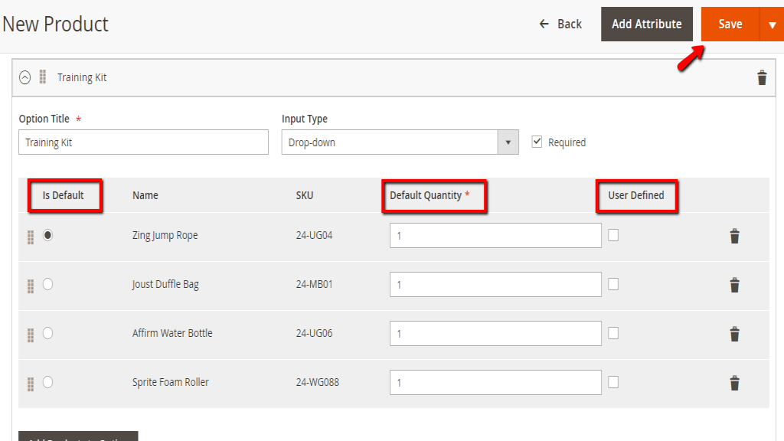784x441 pixels.
Task: Delete the Joust Duffle Bag row
Action: 734,285
